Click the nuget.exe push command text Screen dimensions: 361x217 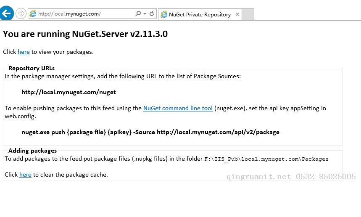coord(150,132)
